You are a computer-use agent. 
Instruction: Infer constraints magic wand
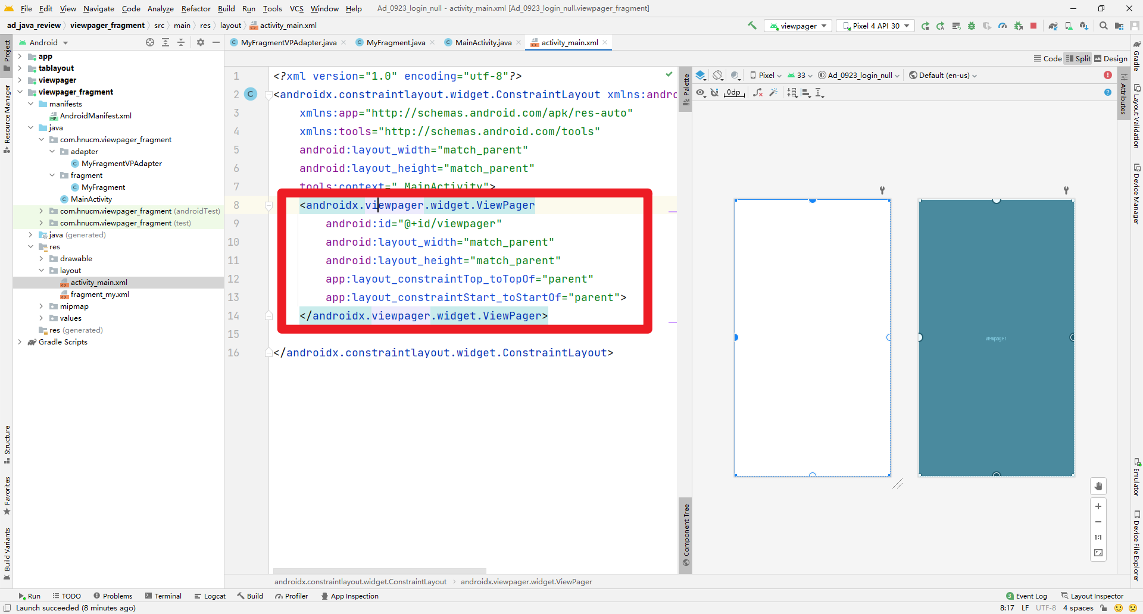pyautogui.click(x=773, y=92)
